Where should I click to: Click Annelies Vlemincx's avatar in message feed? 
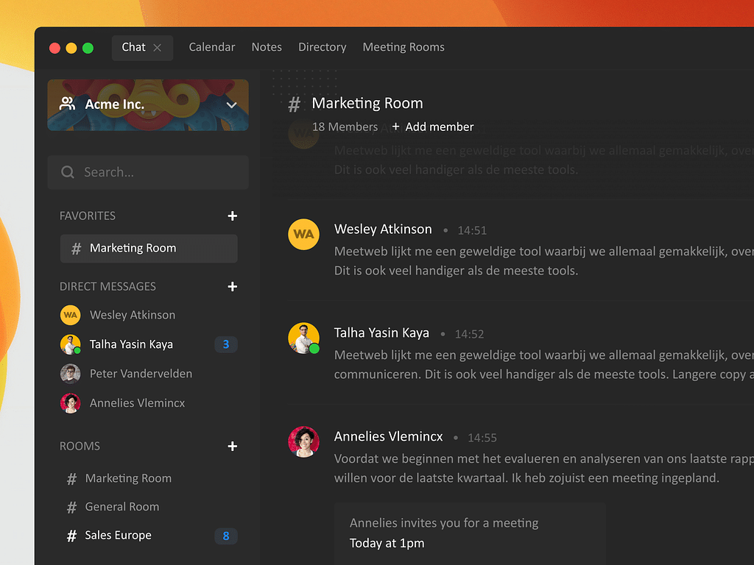tap(303, 442)
